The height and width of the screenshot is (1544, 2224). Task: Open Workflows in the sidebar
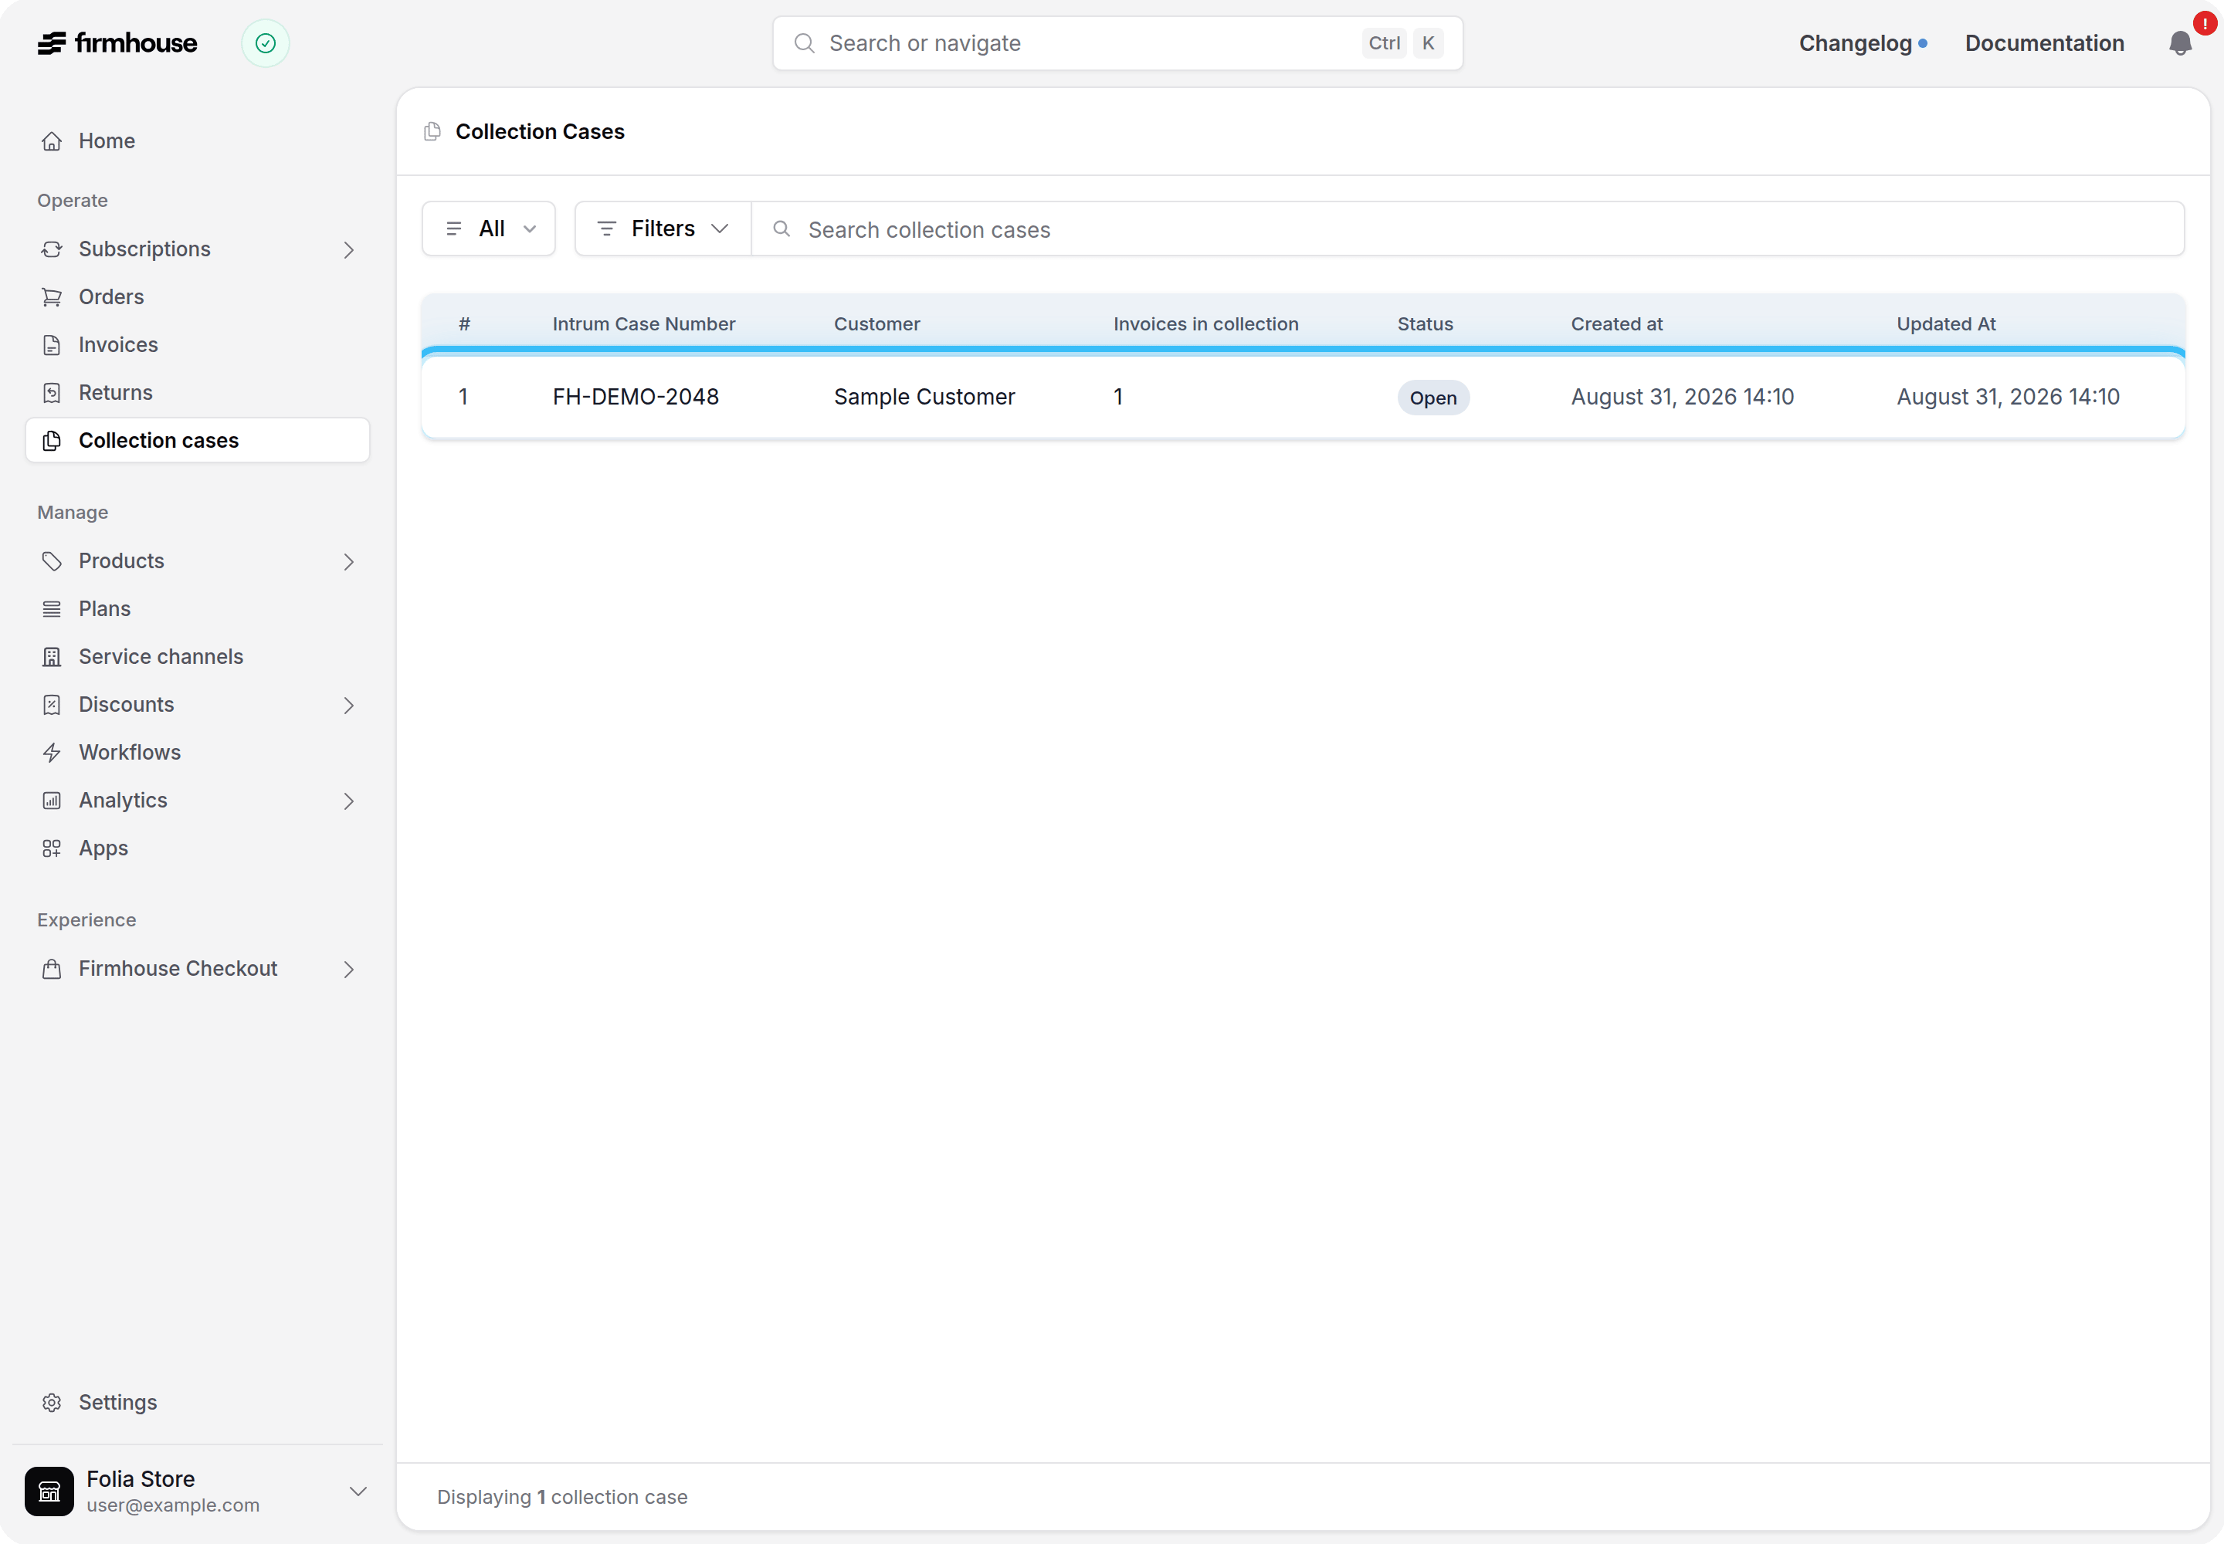(198, 753)
